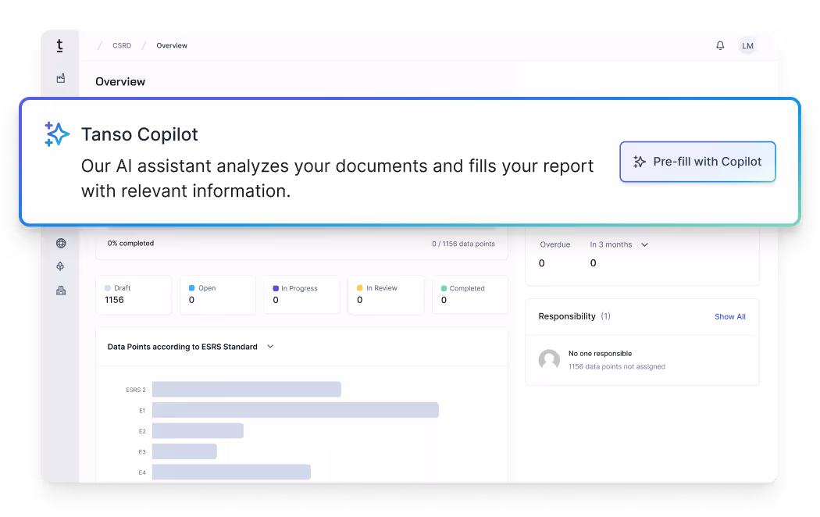
Task: Click the Overdue count label
Action: [x=554, y=244]
